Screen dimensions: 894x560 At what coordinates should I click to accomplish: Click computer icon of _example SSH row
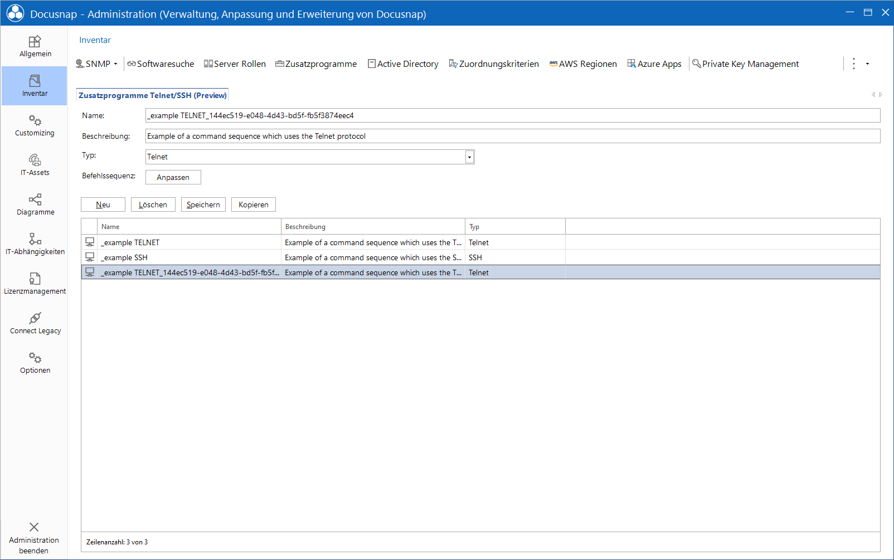pos(90,257)
